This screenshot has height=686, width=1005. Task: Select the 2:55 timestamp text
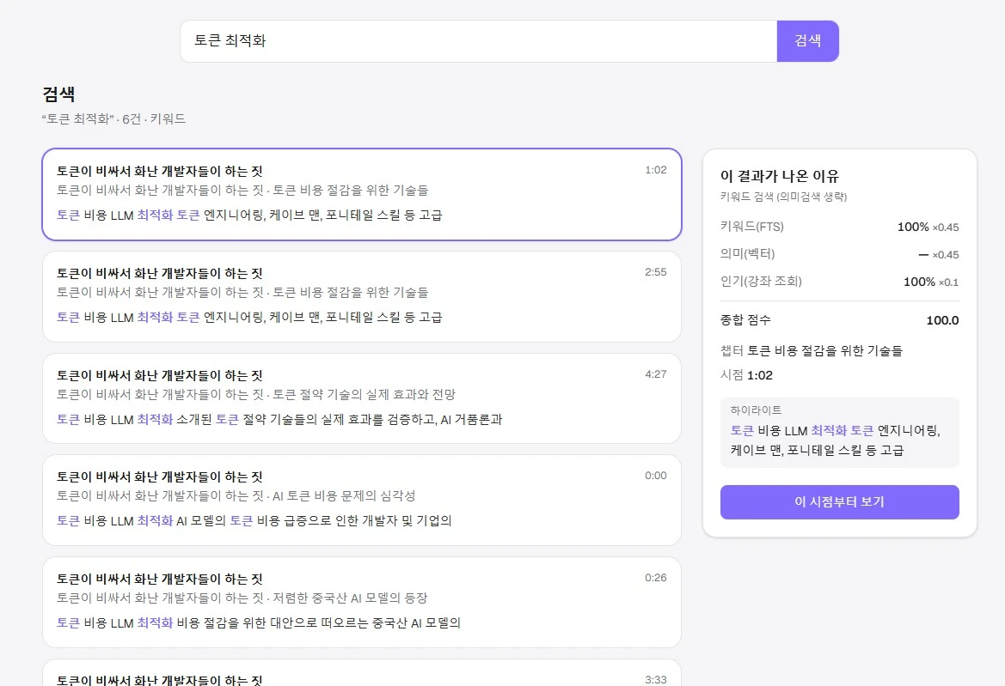(656, 272)
